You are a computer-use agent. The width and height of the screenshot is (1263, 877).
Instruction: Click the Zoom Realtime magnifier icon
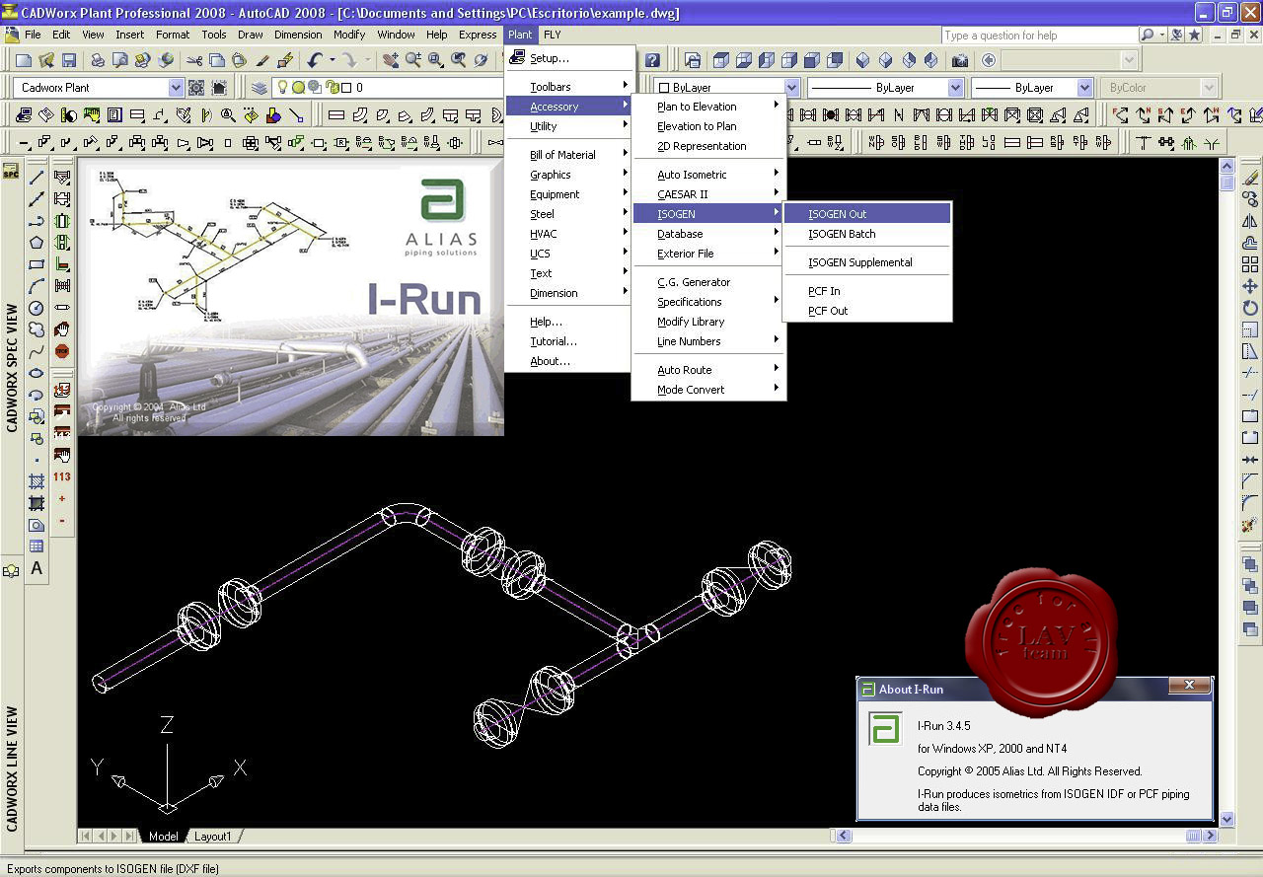pyautogui.click(x=413, y=60)
